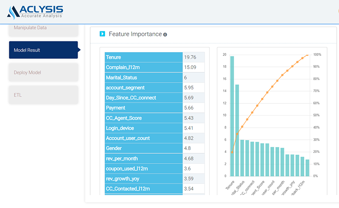Open the ETL sidebar item
339x208 pixels.
pyautogui.click(x=43, y=95)
